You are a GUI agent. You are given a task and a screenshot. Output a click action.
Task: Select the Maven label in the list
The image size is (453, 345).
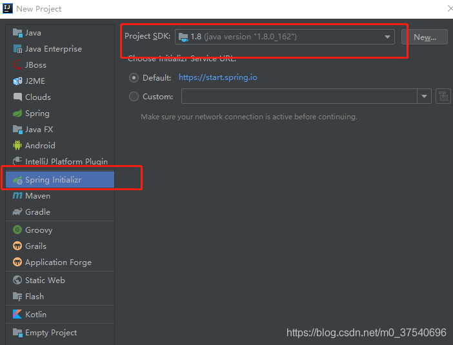click(38, 196)
